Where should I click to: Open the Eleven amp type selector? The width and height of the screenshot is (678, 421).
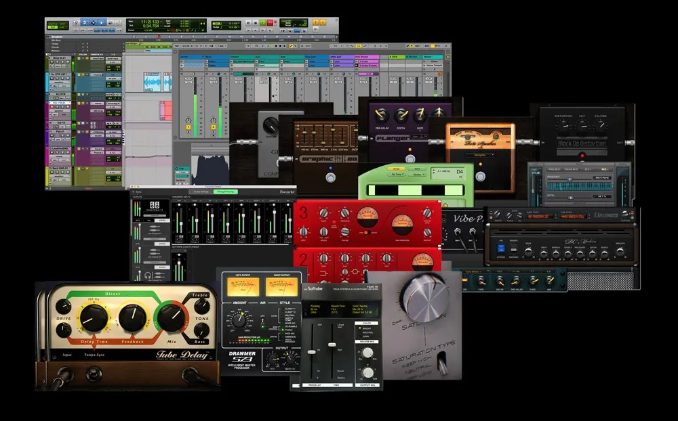[540, 217]
